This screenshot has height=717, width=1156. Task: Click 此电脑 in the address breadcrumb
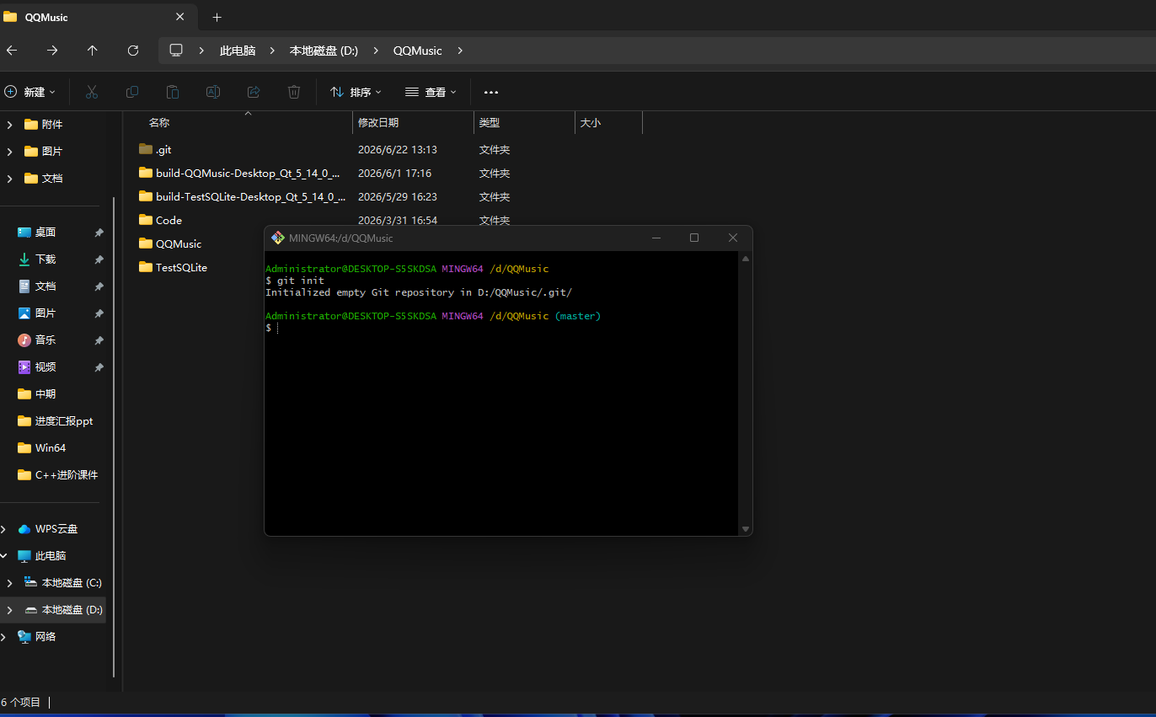(238, 51)
